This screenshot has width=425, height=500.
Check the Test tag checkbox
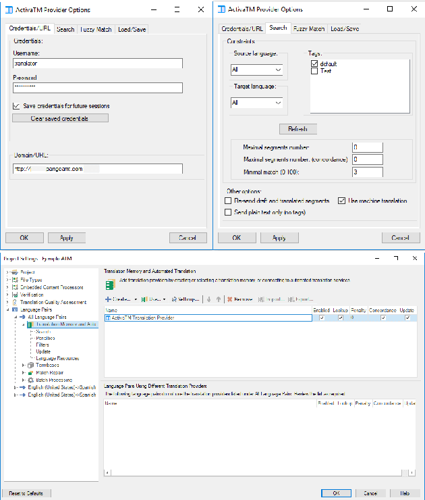(x=314, y=71)
